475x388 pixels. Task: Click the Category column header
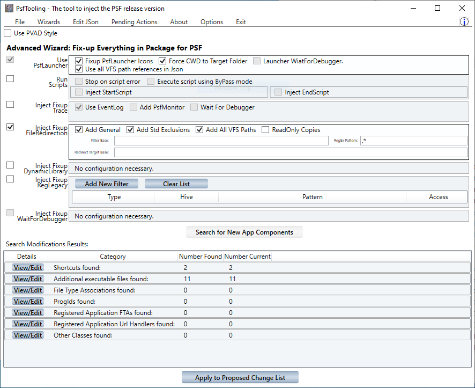[x=113, y=257]
